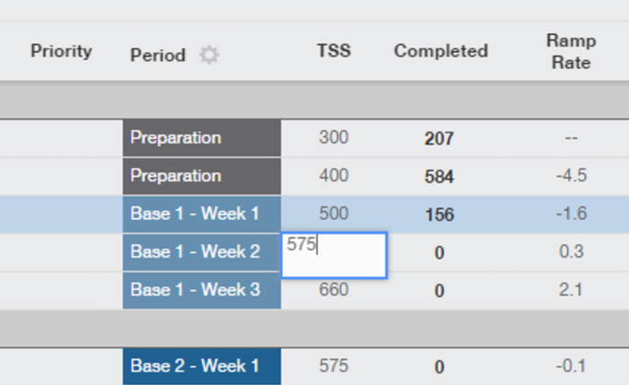The image size is (629, 385).
Task: Open Period settings gear icon
Action: point(209,55)
